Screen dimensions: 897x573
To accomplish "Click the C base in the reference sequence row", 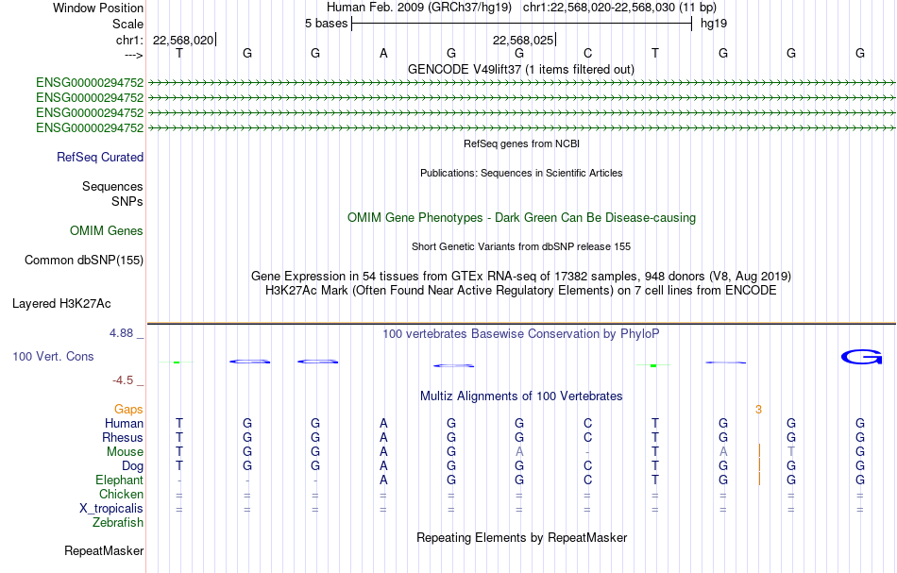I will point(587,54).
